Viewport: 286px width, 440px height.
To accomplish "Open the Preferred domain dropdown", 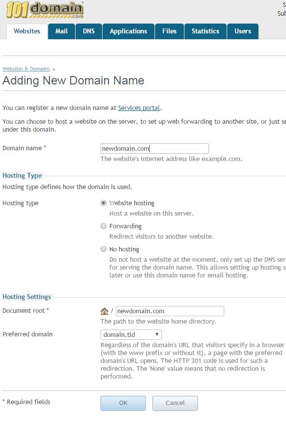I will click(x=131, y=334).
